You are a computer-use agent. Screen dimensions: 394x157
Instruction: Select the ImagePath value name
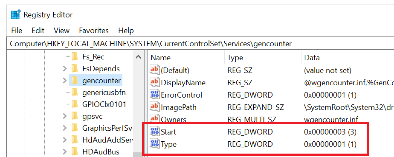coord(179,107)
